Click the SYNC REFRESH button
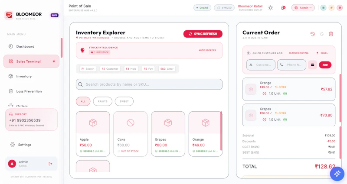This screenshot has height=184, width=347. (x=203, y=34)
